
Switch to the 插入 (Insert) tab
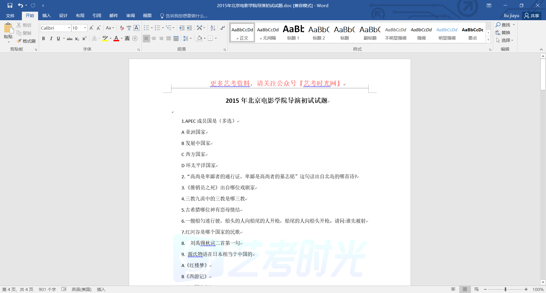click(x=46, y=16)
